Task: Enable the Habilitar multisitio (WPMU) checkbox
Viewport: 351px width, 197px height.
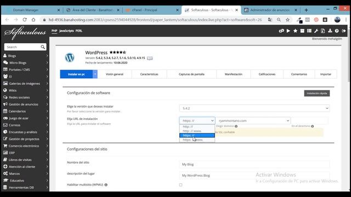Action: pyautogui.click(x=180, y=185)
